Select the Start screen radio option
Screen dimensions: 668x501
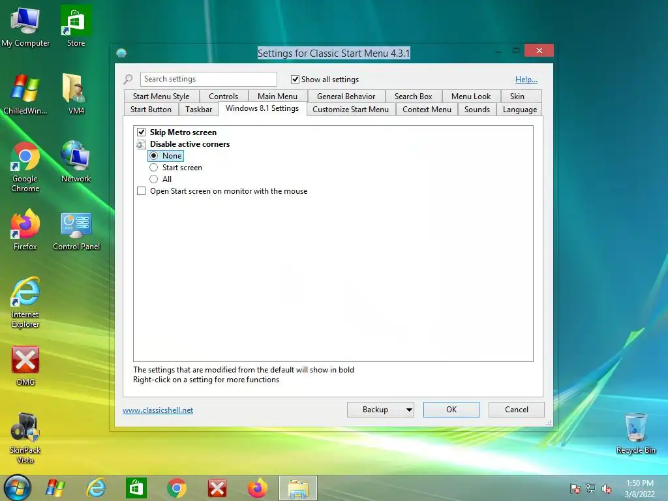(154, 168)
